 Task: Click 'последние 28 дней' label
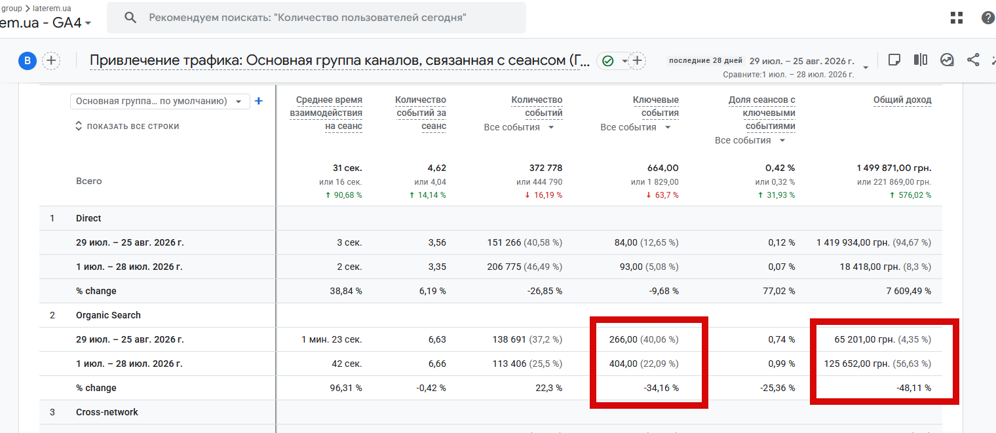pyautogui.click(x=705, y=60)
